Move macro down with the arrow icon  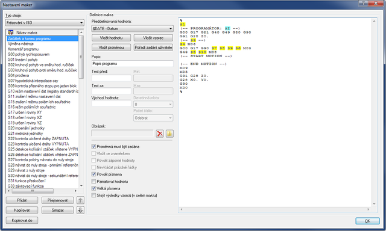80,210
